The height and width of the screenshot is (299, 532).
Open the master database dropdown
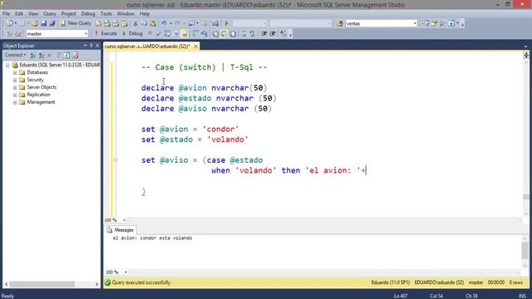tap(57, 33)
